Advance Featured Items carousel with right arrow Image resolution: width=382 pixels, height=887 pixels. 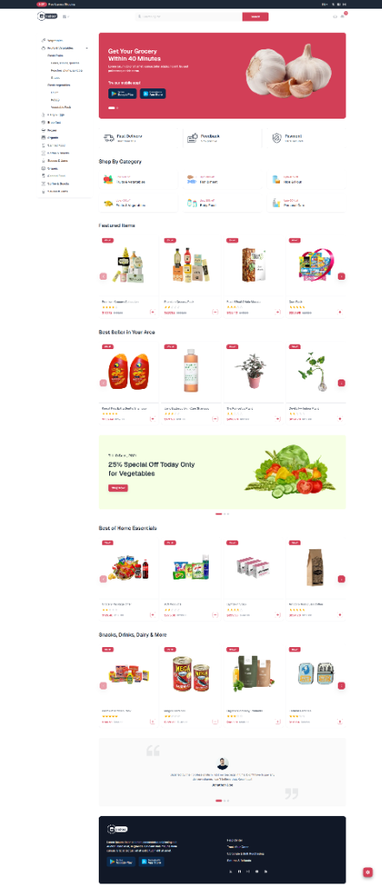click(341, 276)
